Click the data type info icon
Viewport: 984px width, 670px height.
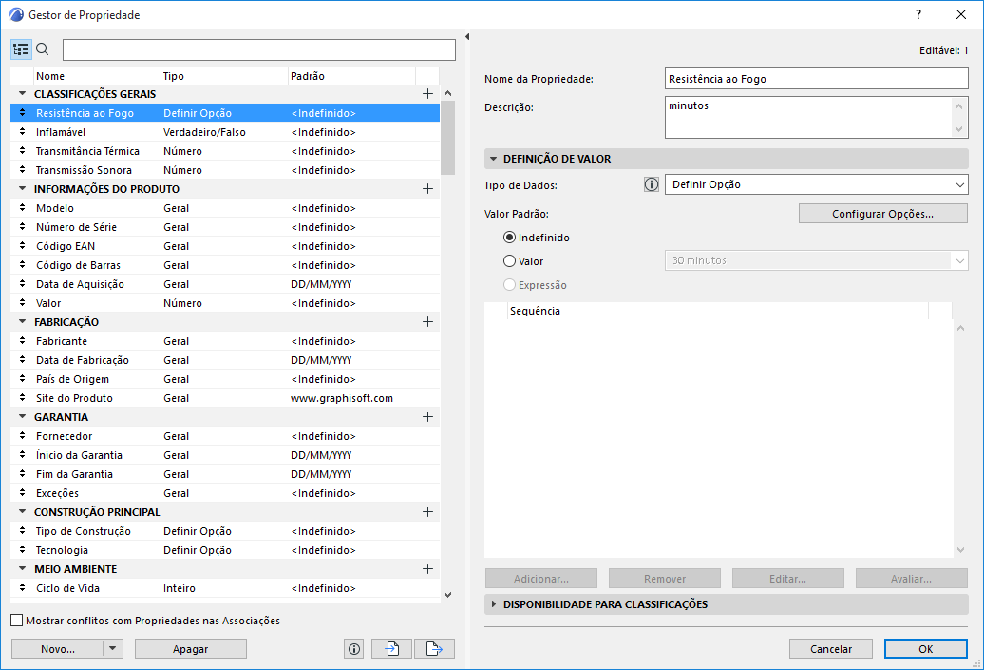[652, 184]
